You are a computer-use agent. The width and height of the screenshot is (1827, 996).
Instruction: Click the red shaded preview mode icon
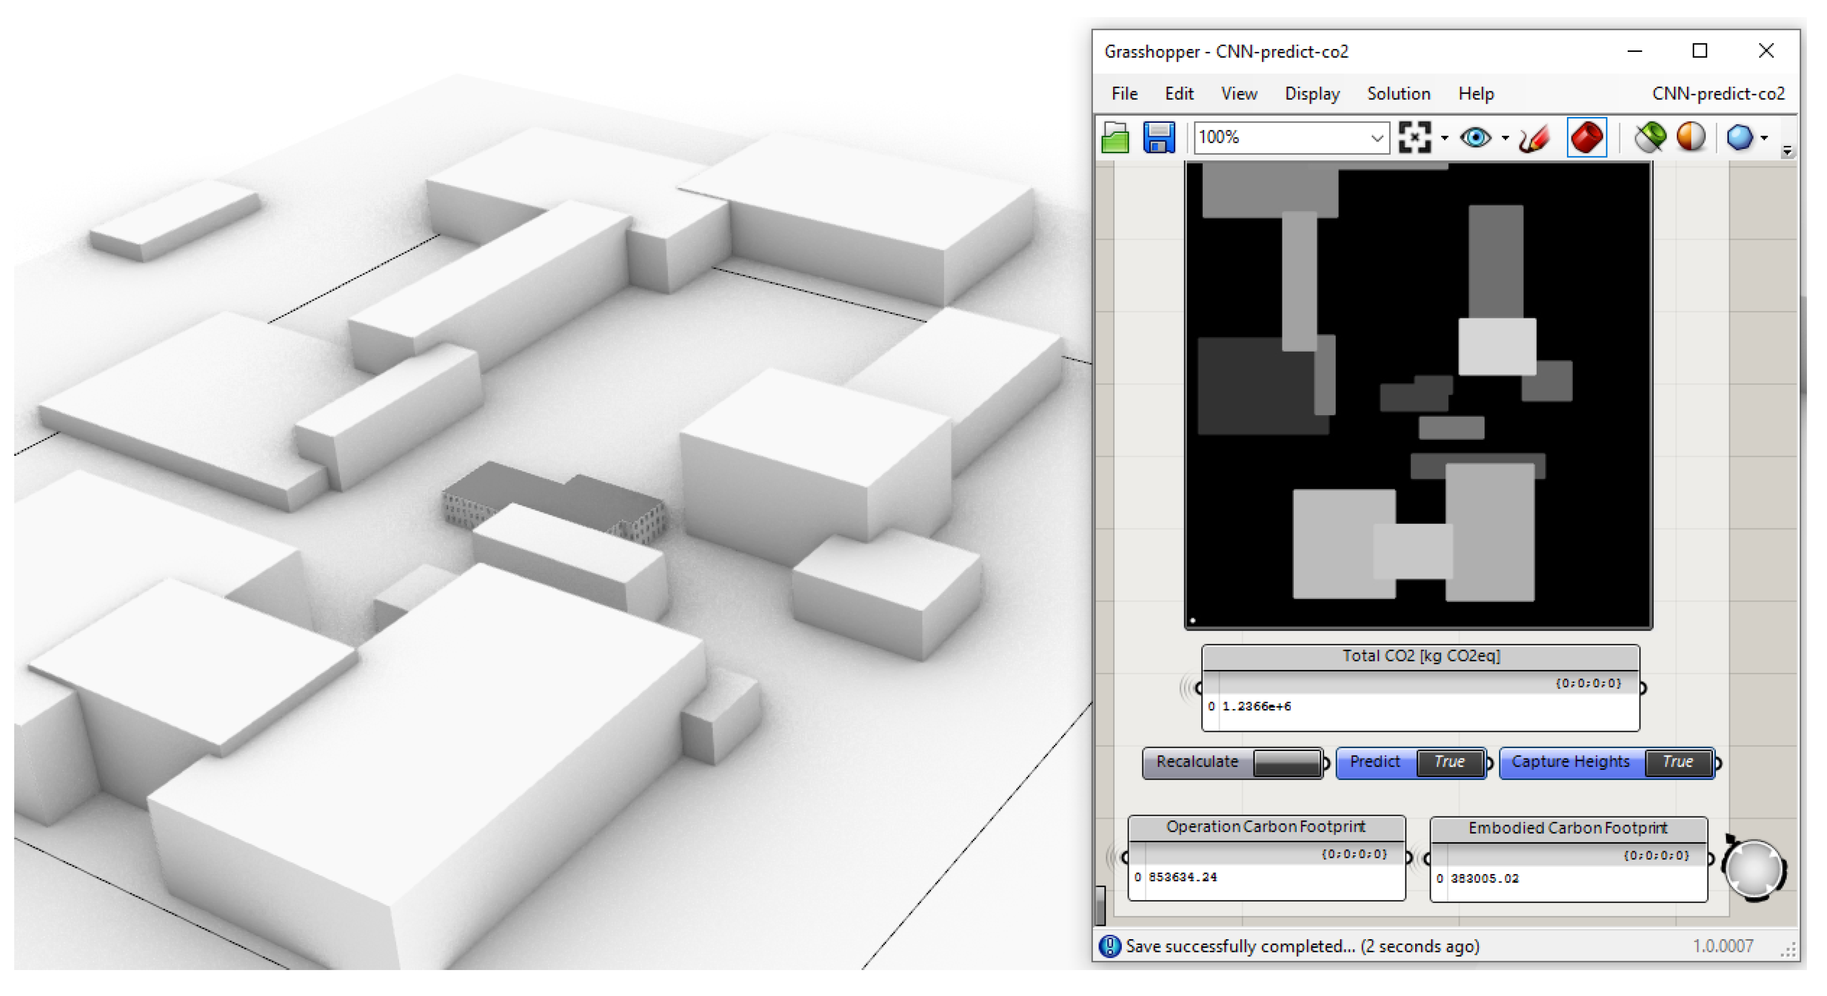pos(1586,137)
